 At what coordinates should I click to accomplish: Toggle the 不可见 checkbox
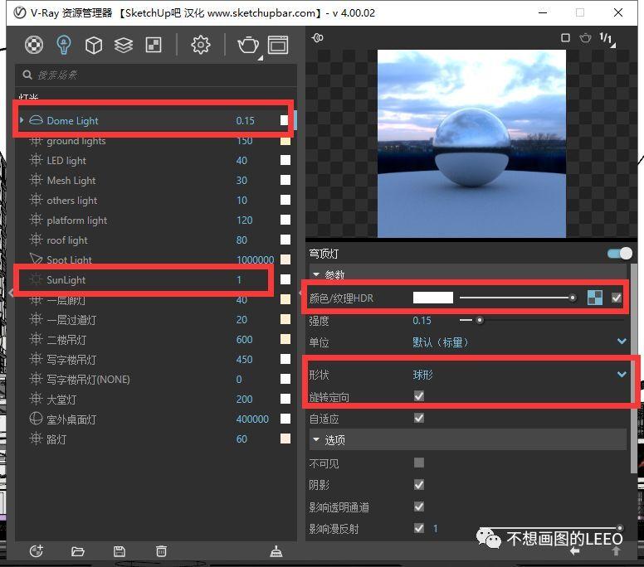click(419, 463)
